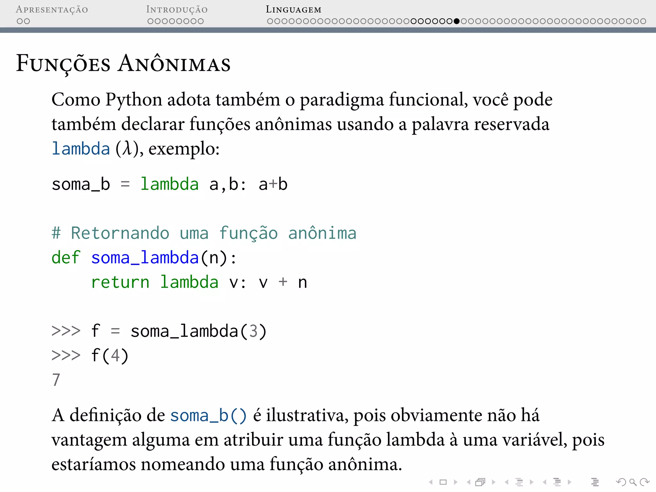Select last slide dot under Introdução
Viewport: 656px width, 492px height.
pyautogui.click(x=201, y=21)
